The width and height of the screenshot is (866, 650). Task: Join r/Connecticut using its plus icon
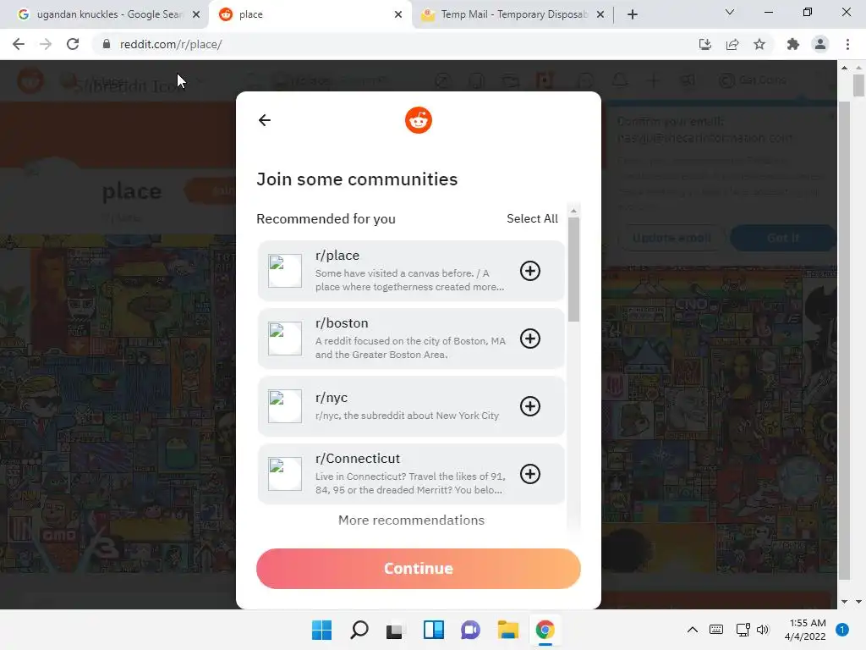[529, 474]
